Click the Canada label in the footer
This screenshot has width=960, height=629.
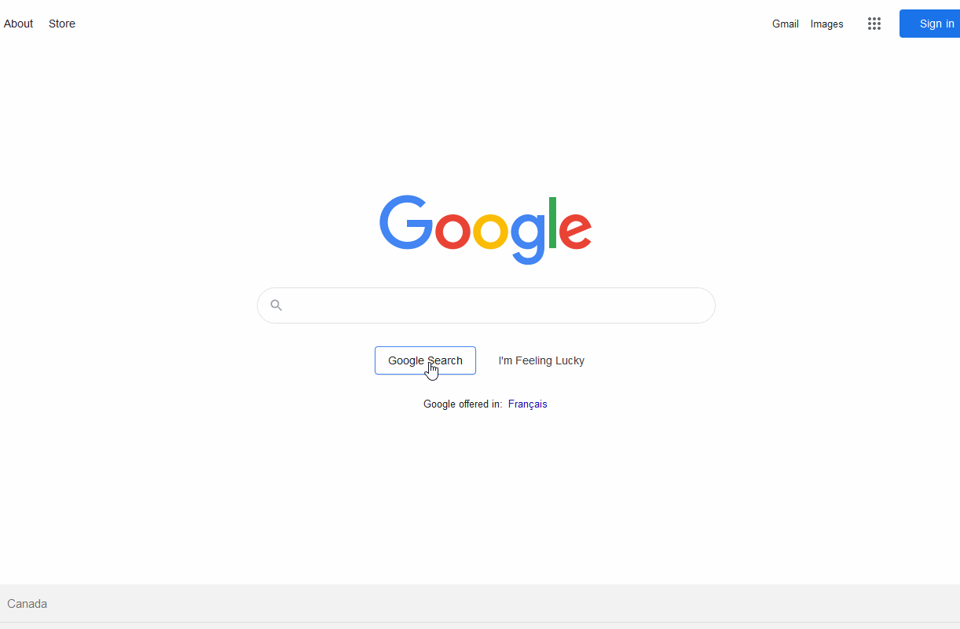point(27,604)
